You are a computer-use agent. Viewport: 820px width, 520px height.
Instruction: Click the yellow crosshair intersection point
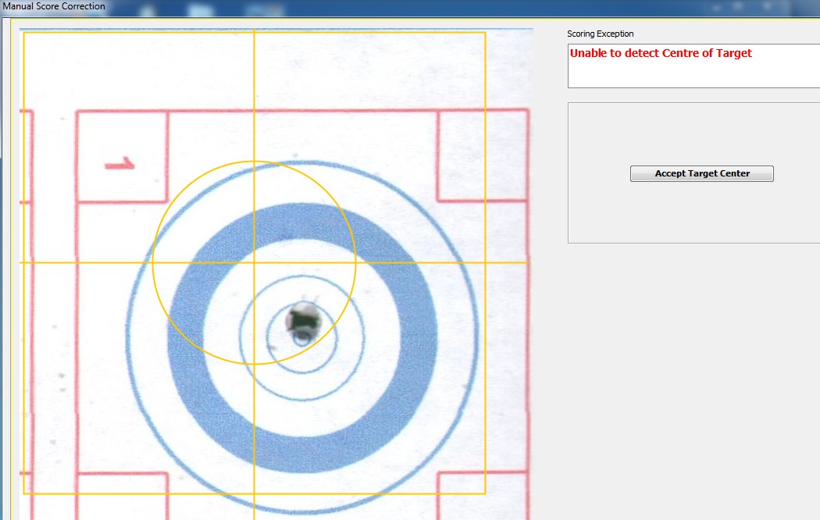tap(254, 262)
